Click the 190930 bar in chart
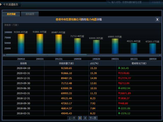The height and width of the screenshot is (122, 163). [x=77, y=46]
